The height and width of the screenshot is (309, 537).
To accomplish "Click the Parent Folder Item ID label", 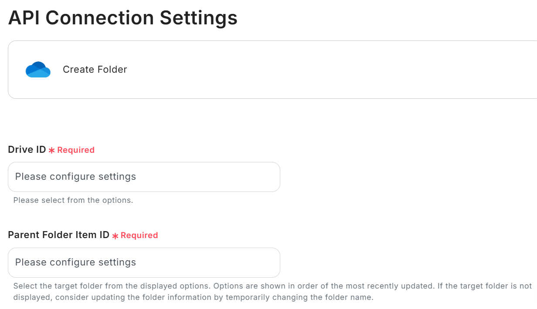I will click(x=58, y=235).
